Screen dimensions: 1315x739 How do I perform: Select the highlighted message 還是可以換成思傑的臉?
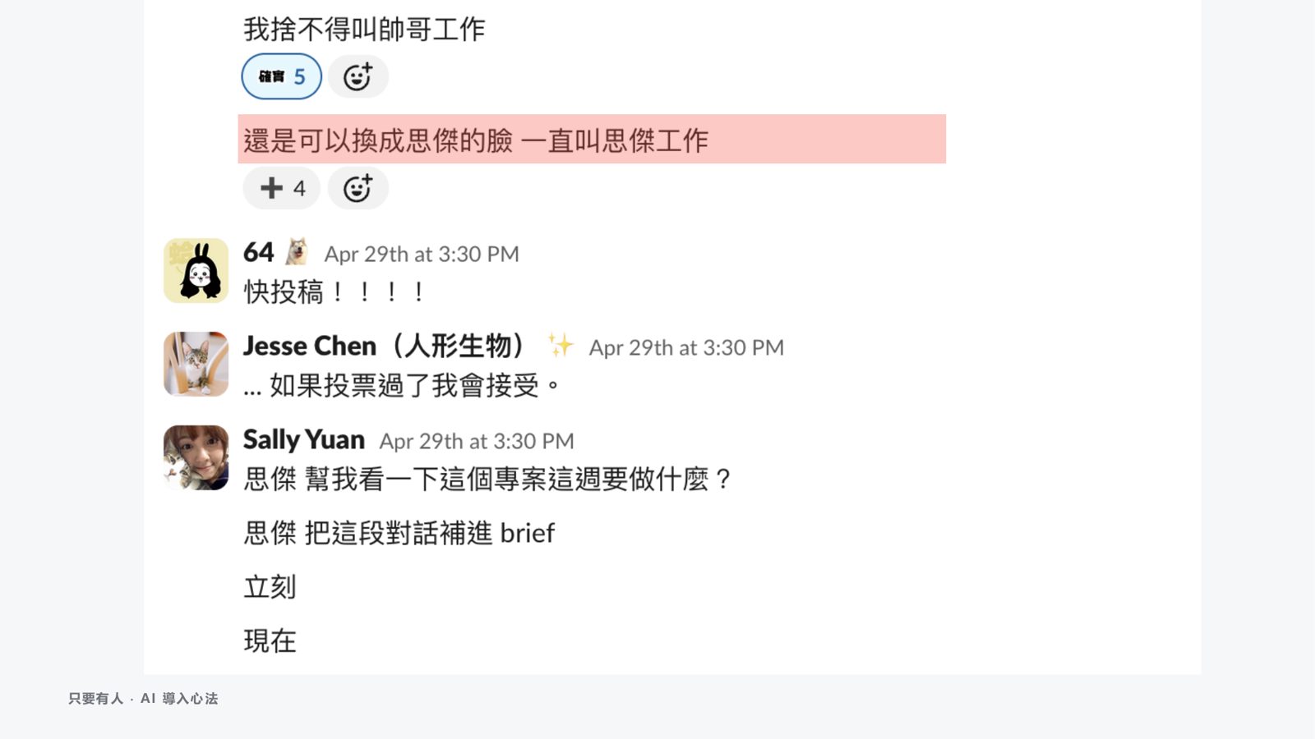(x=592, y=140)
